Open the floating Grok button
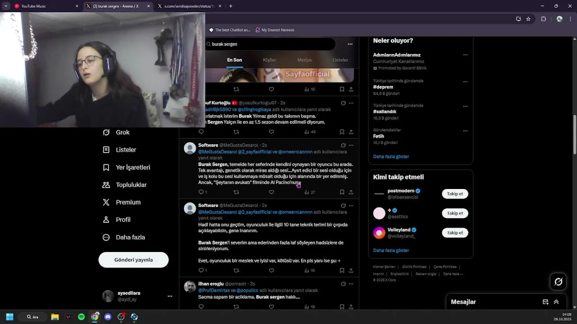Screen dimensions: 577x324 tap(559, 282)
